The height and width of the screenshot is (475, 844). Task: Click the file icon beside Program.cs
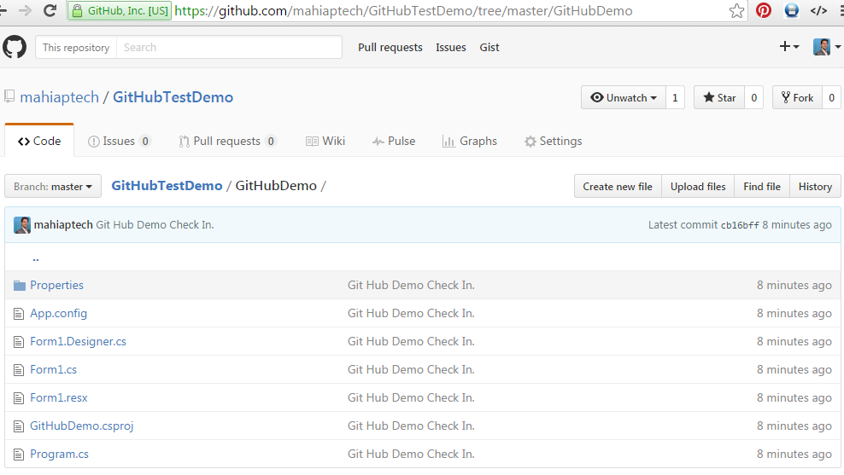pos(19,455)
